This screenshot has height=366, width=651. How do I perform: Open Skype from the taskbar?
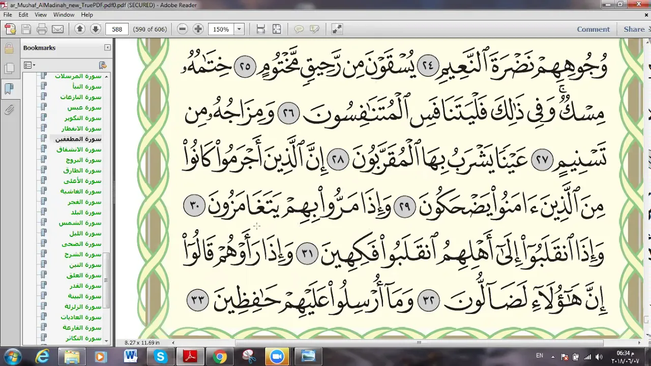(160, 356)
